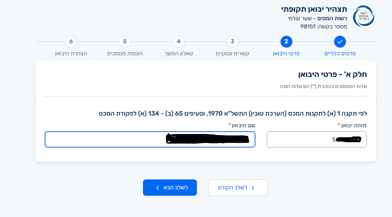Select step 6 circle
Screen dimensions: 392x217
(x=71, y=41)
